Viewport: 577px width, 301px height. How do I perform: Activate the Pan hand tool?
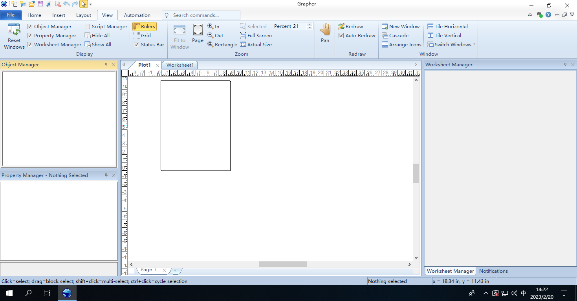[x=325, y=33]
